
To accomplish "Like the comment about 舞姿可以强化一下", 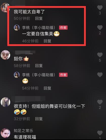I will [100, 102].
